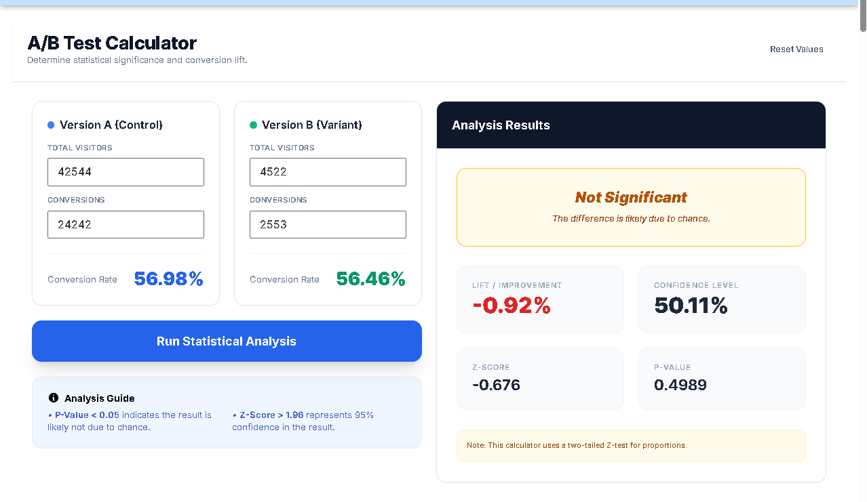The height and width of the screenshot is (502, 867).
Task: Select Version B Total Visitors field
Action: point(328,171)
